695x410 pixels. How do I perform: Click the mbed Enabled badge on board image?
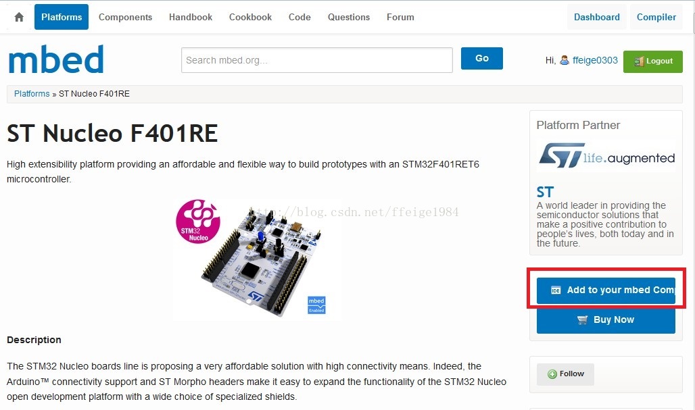click(316, 305)
